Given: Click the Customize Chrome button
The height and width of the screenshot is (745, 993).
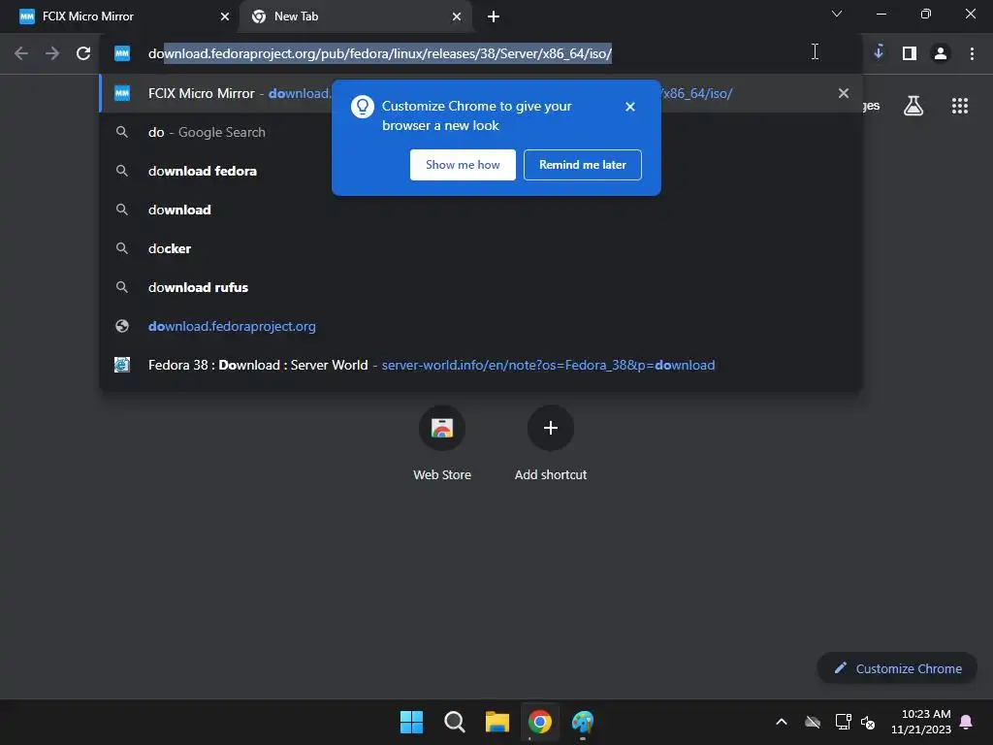Looking at the screenshot, I should 897,668.
